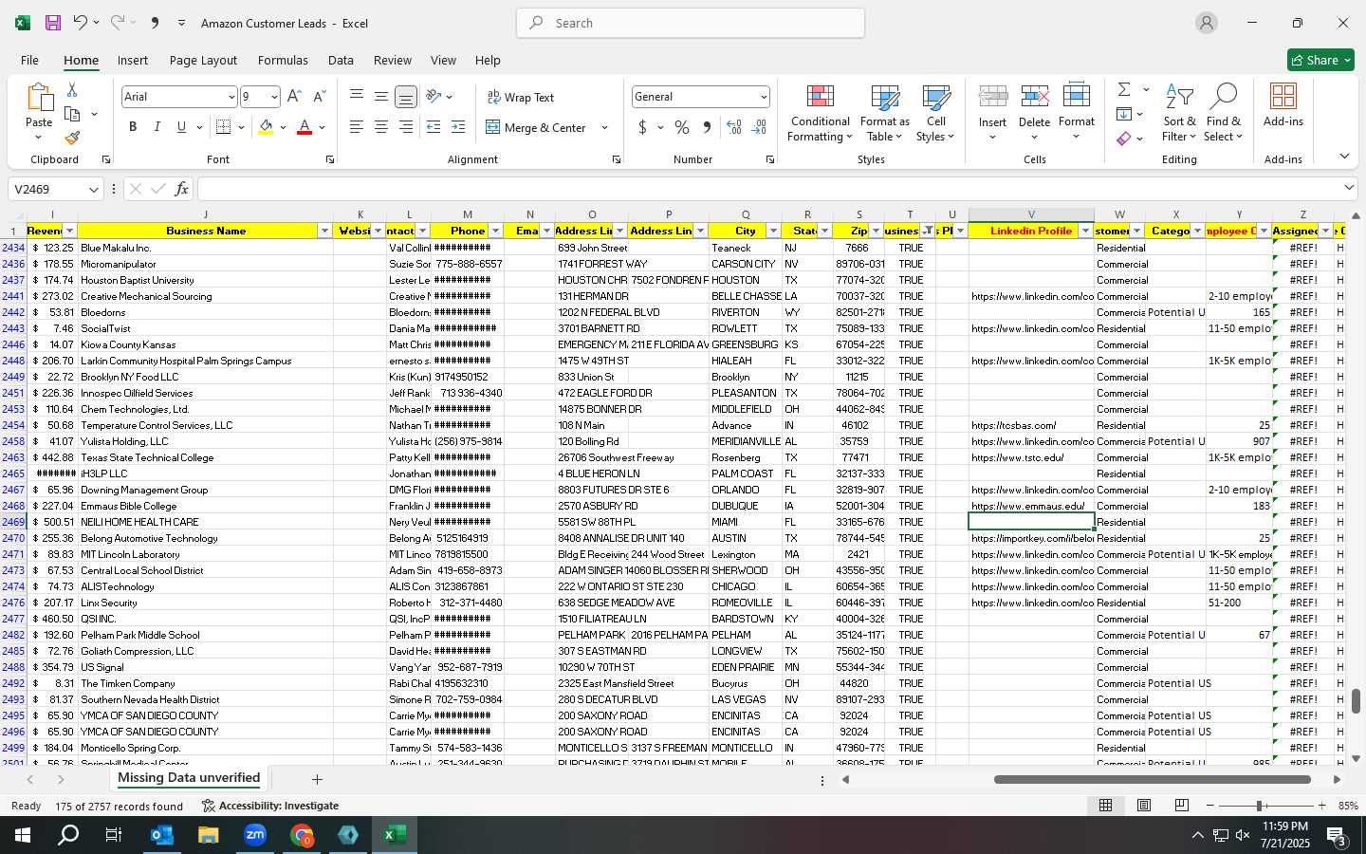Open Zoom from the taskbar

tap(255, 835)
